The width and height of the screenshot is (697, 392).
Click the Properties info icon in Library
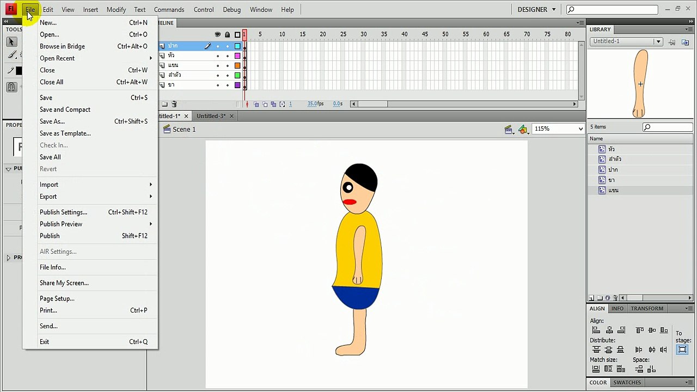pos(608,298)
